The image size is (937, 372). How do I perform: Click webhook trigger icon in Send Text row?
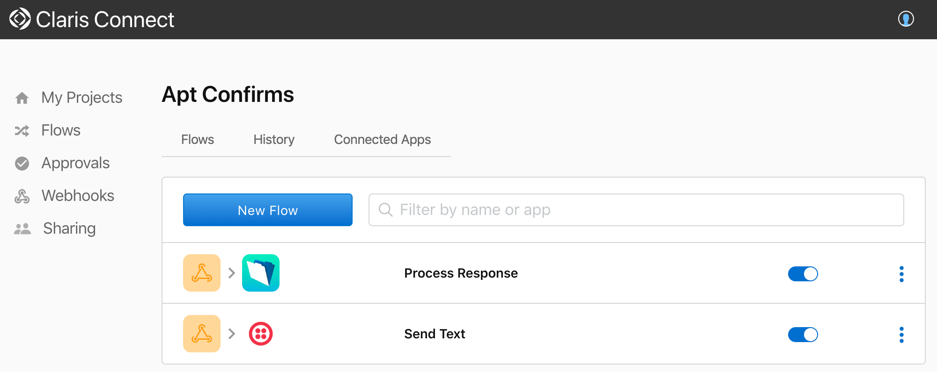[x=202, y=334]
